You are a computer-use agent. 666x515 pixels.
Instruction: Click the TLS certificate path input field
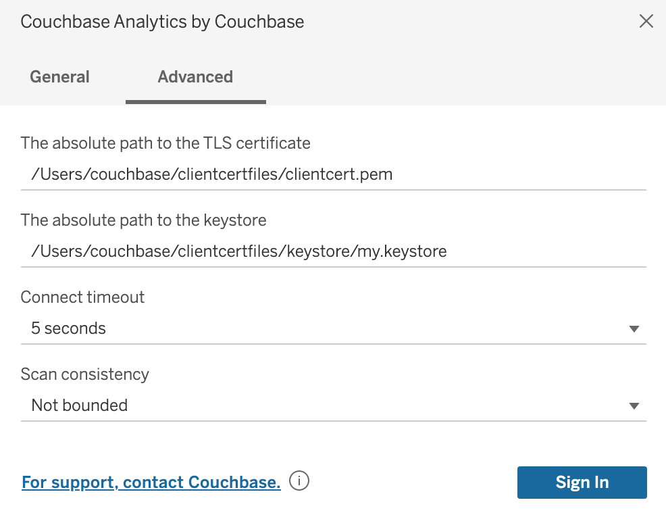(x=334, y=174)
